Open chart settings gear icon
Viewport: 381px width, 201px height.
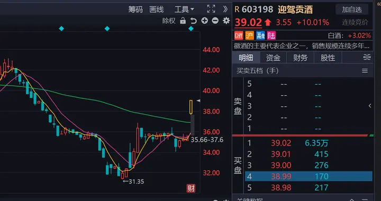226,21
